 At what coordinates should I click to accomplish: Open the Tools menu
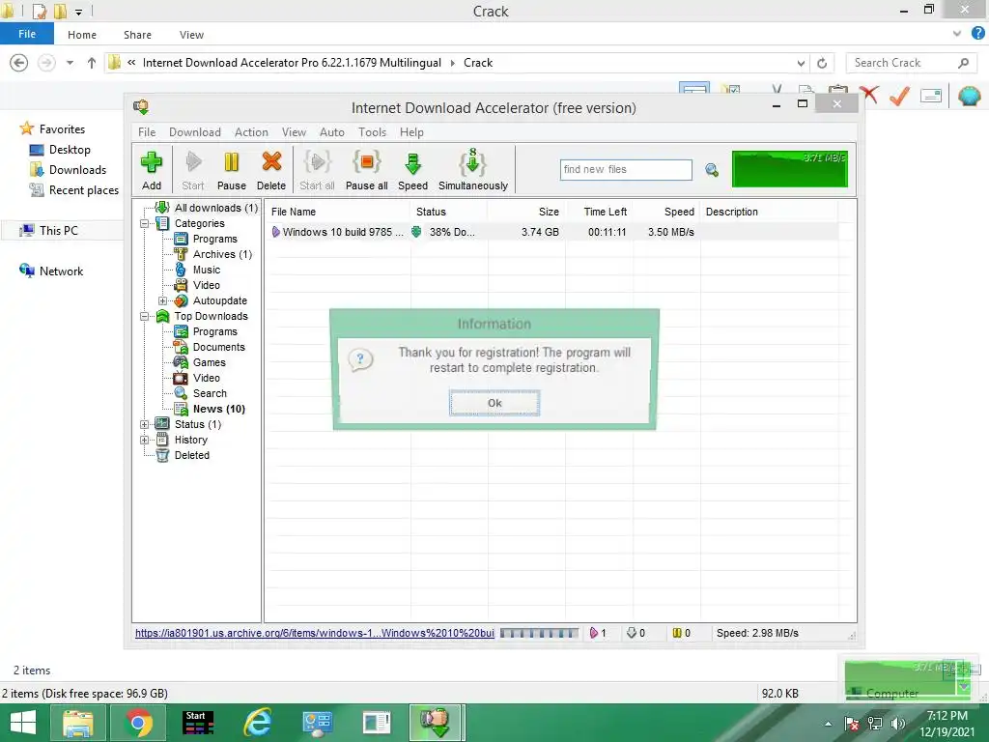pyautogui.click(x=372, y=131)
